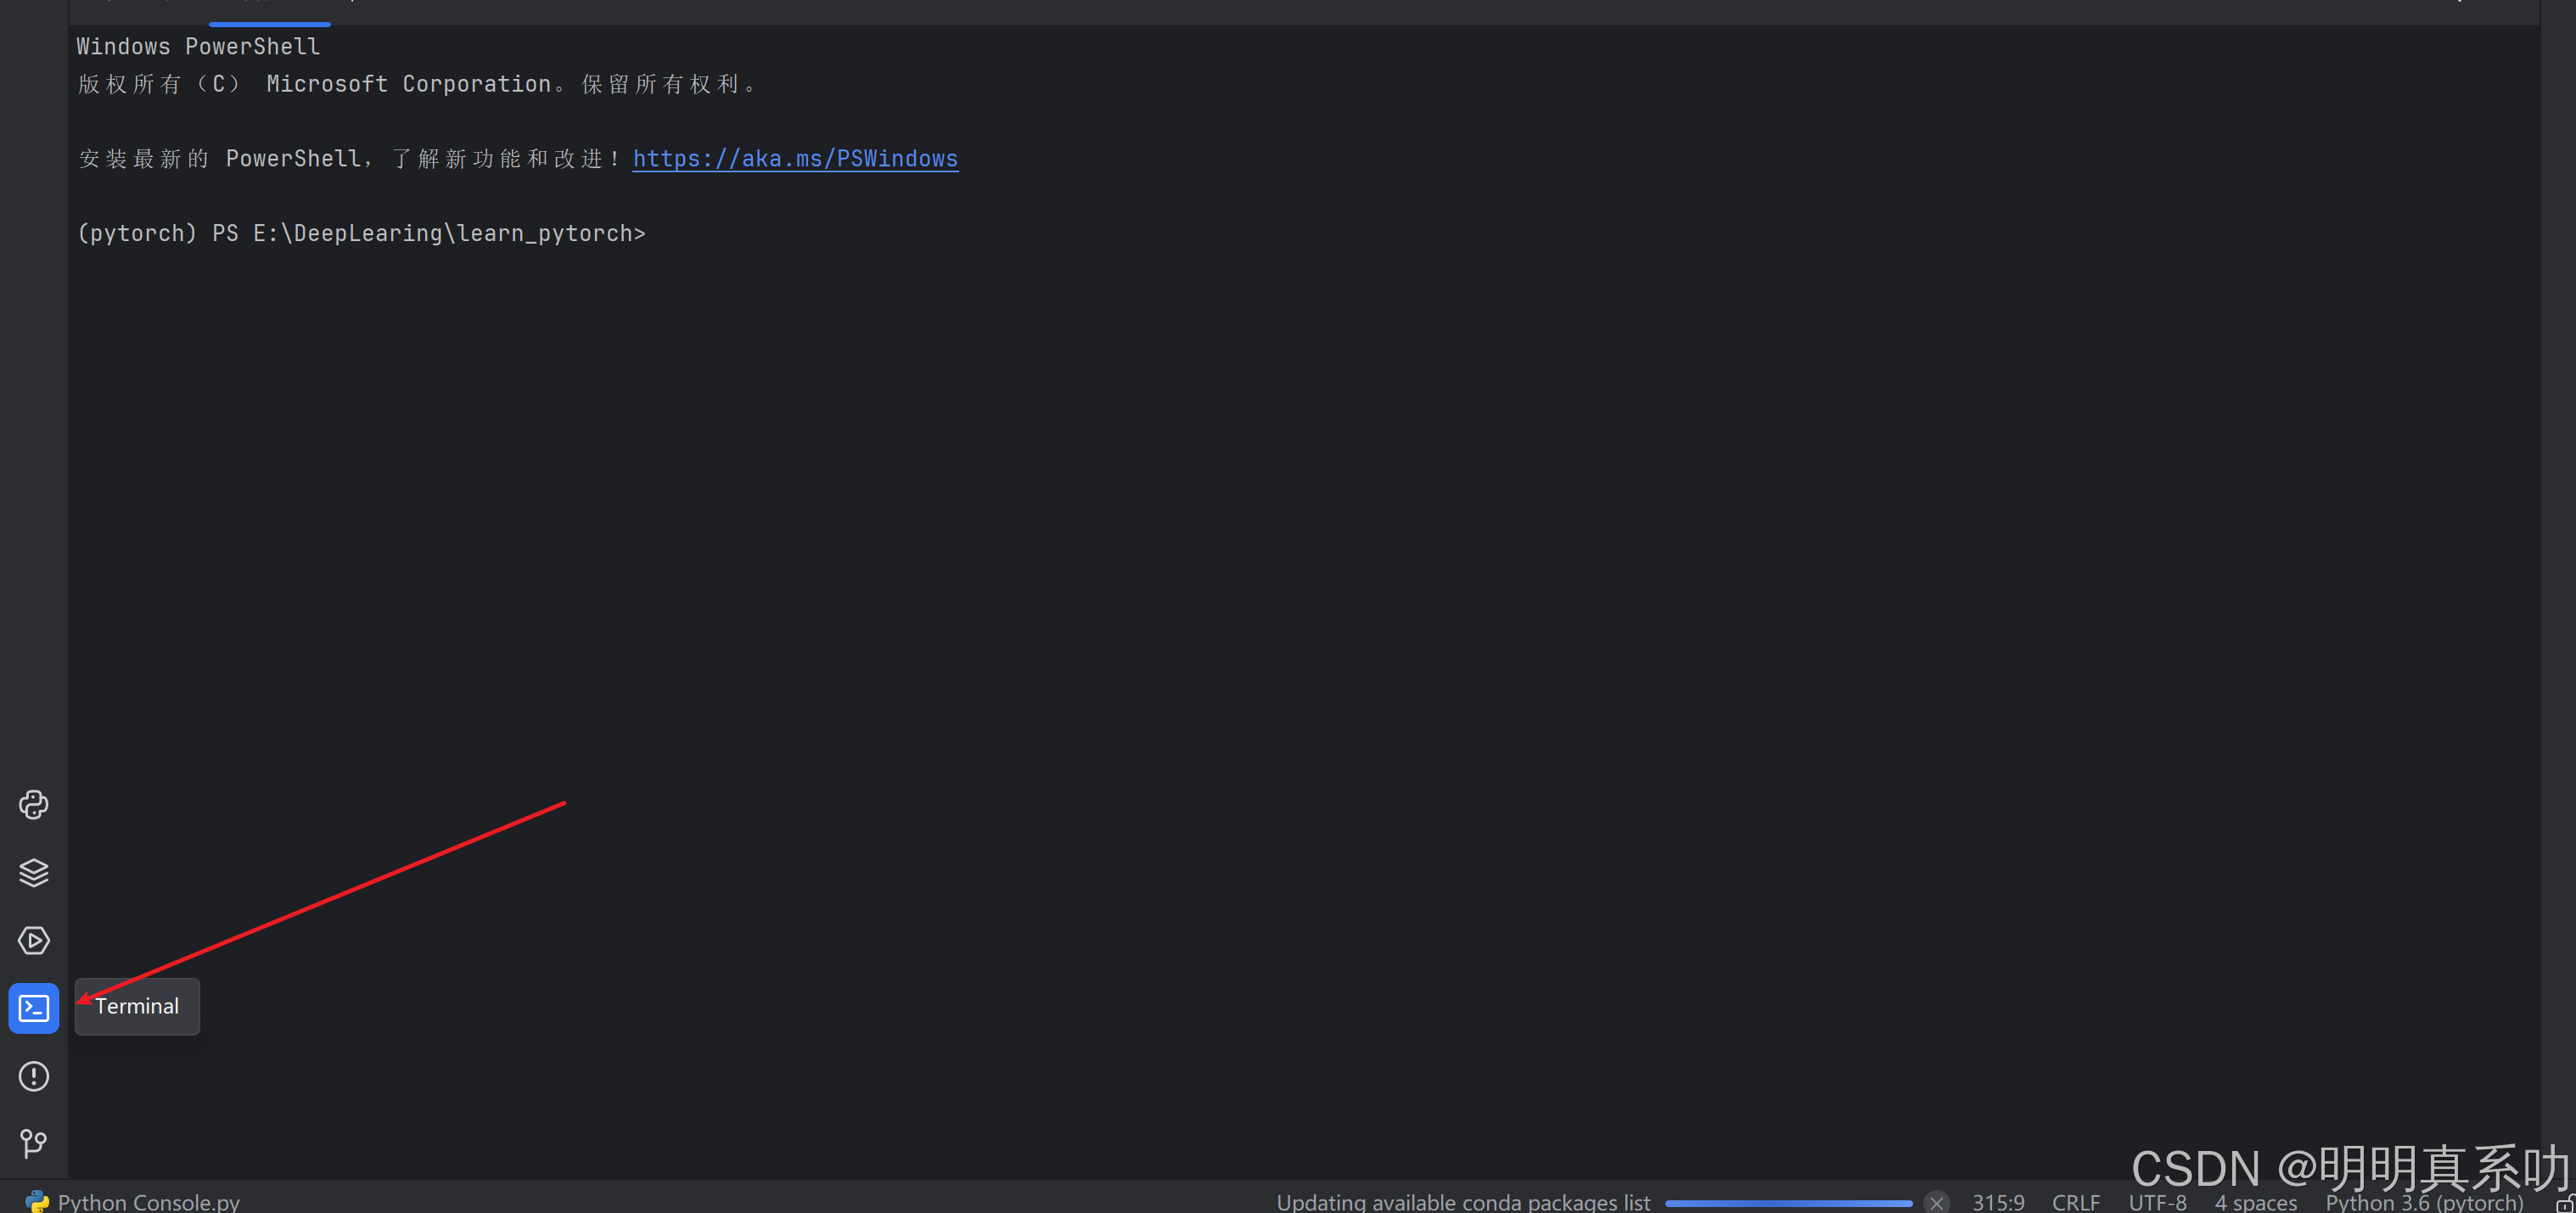Open the aka.ms/PSWindows link
2576x1213 pixels.
click(x=795, y=158)
